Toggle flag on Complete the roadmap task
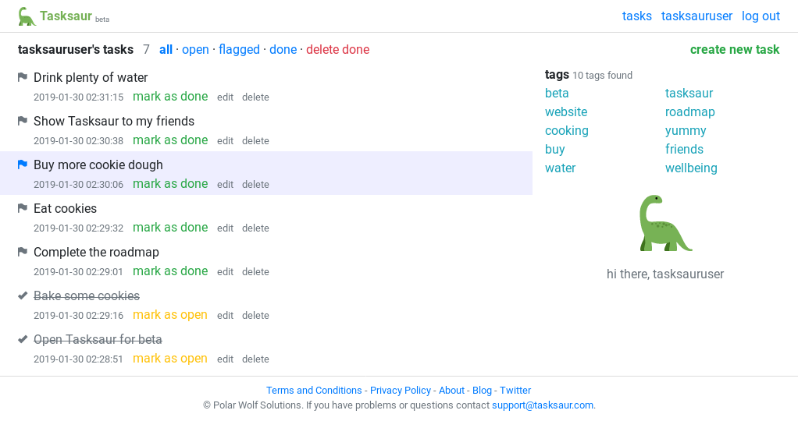Viewport: 798px width, 421px height. [23, 252]
